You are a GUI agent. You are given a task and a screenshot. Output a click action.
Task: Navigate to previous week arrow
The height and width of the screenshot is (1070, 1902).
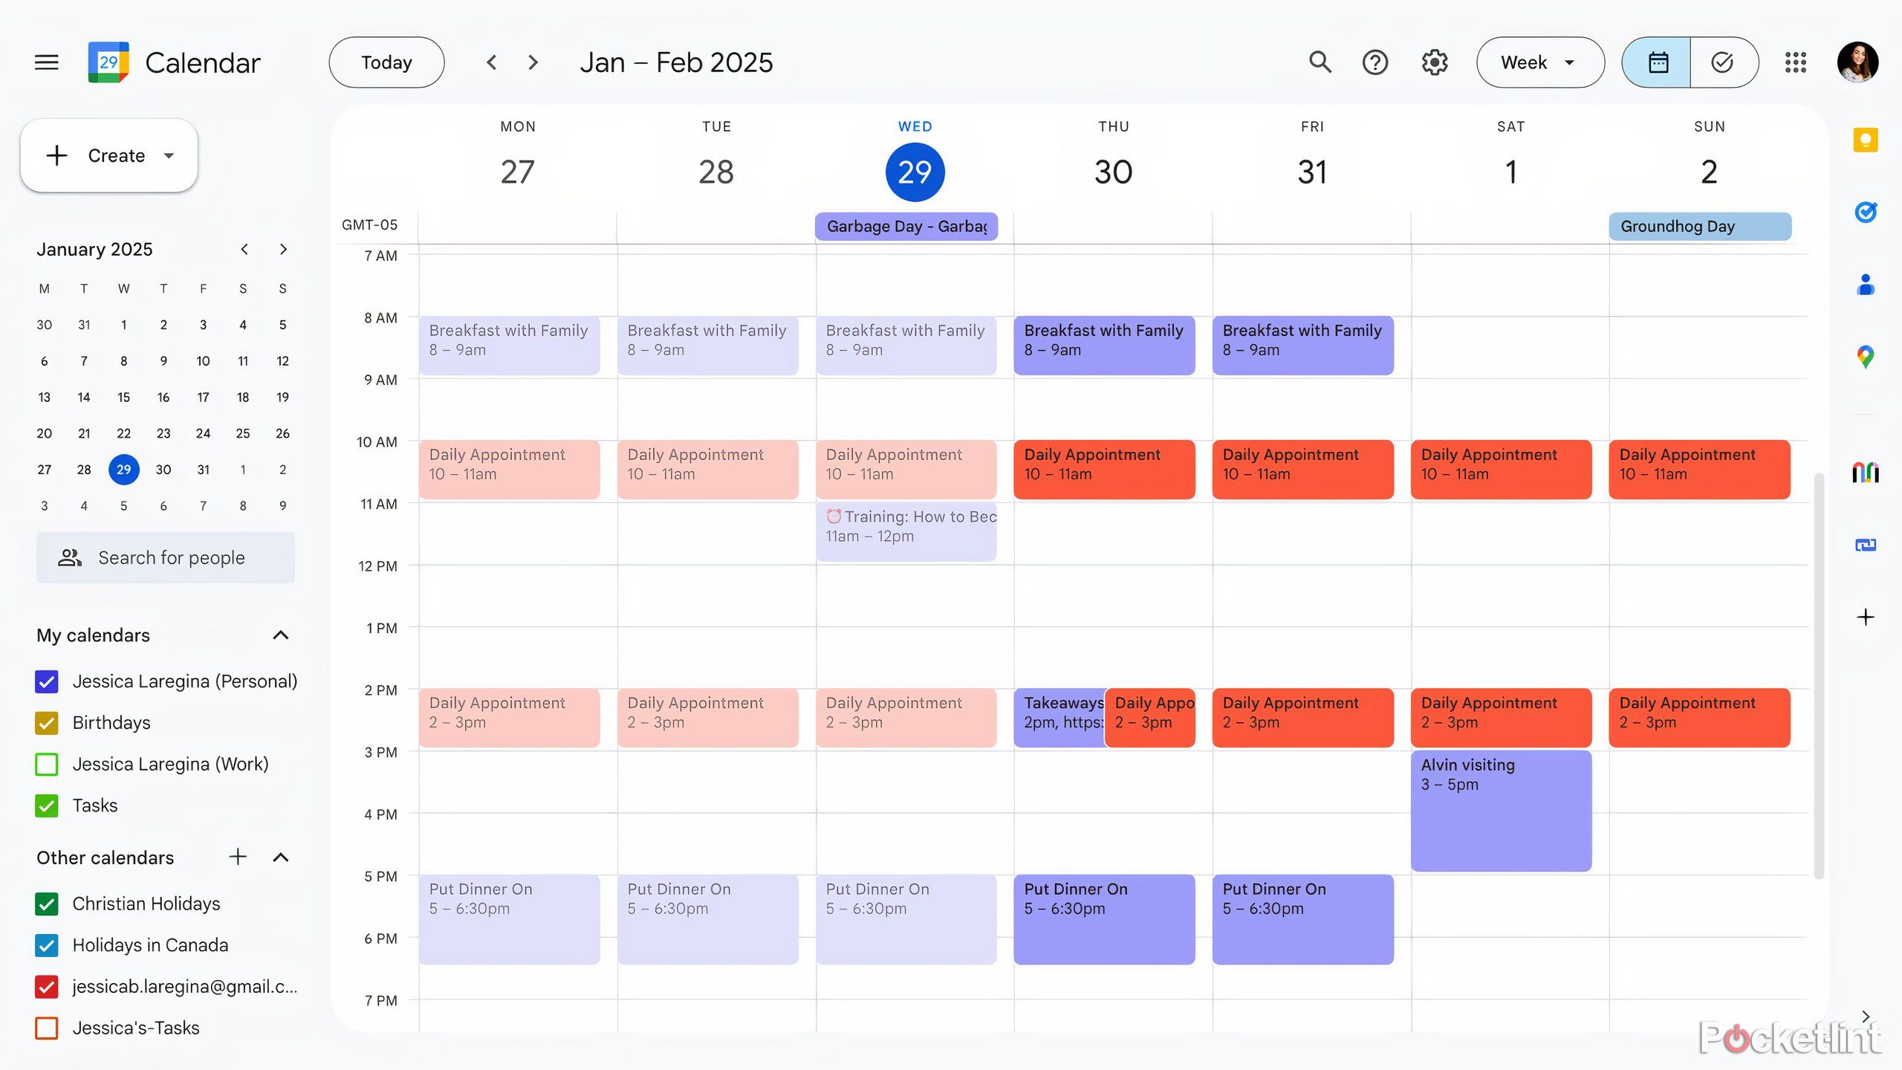[x=490, y=62]
